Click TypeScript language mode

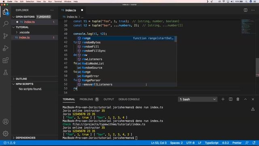tap(212, 143)
